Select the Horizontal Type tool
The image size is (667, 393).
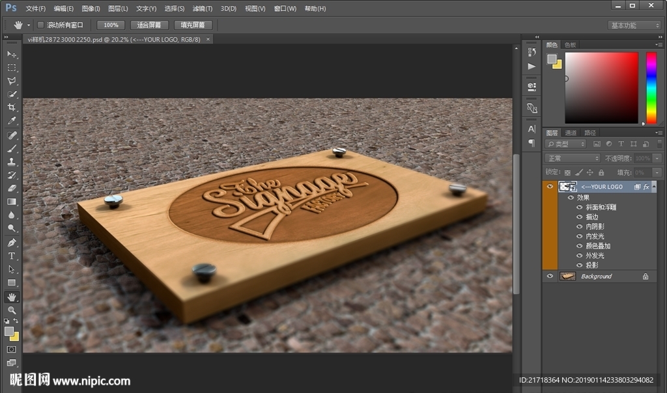(x=12, y=256)
